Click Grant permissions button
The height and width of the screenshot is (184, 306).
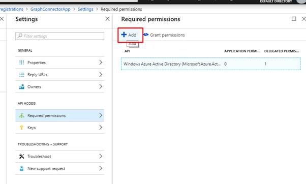point(164,35)
